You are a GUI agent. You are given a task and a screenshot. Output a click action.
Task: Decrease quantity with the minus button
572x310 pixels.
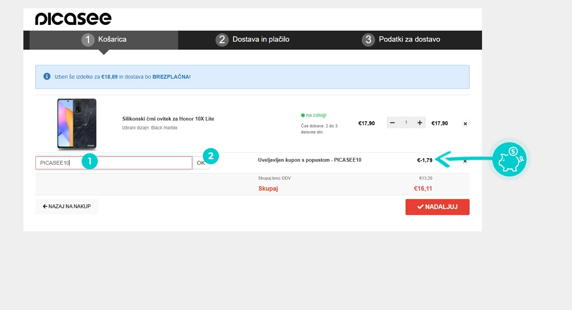click(393, 123)
